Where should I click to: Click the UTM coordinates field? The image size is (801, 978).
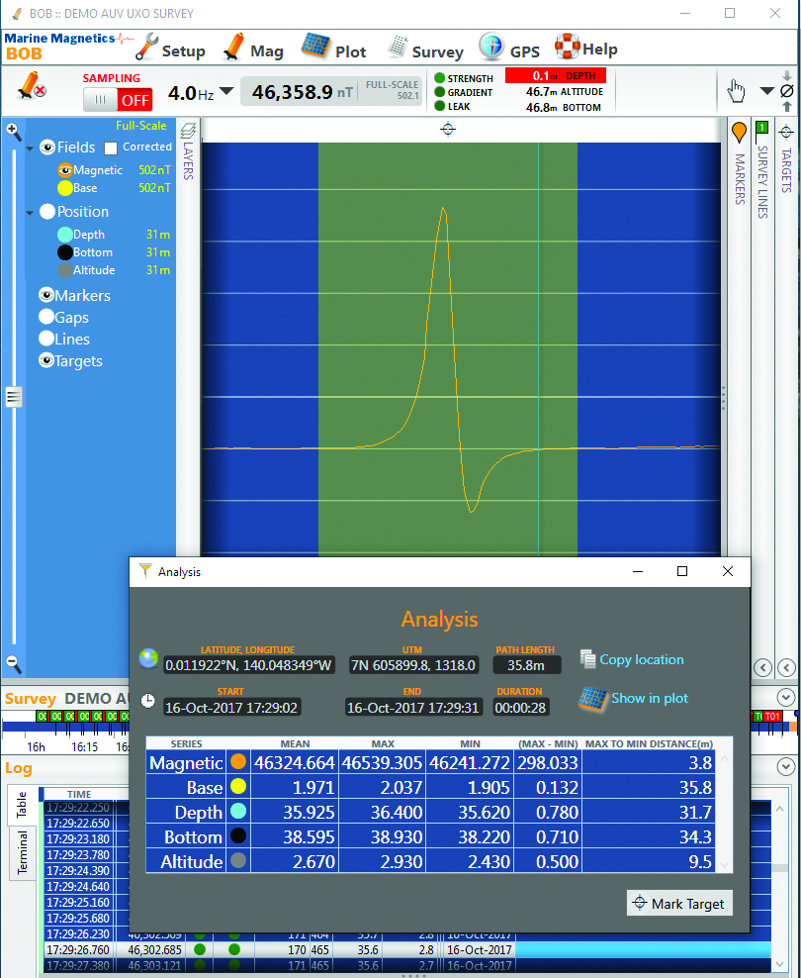(x=413, y=665)
